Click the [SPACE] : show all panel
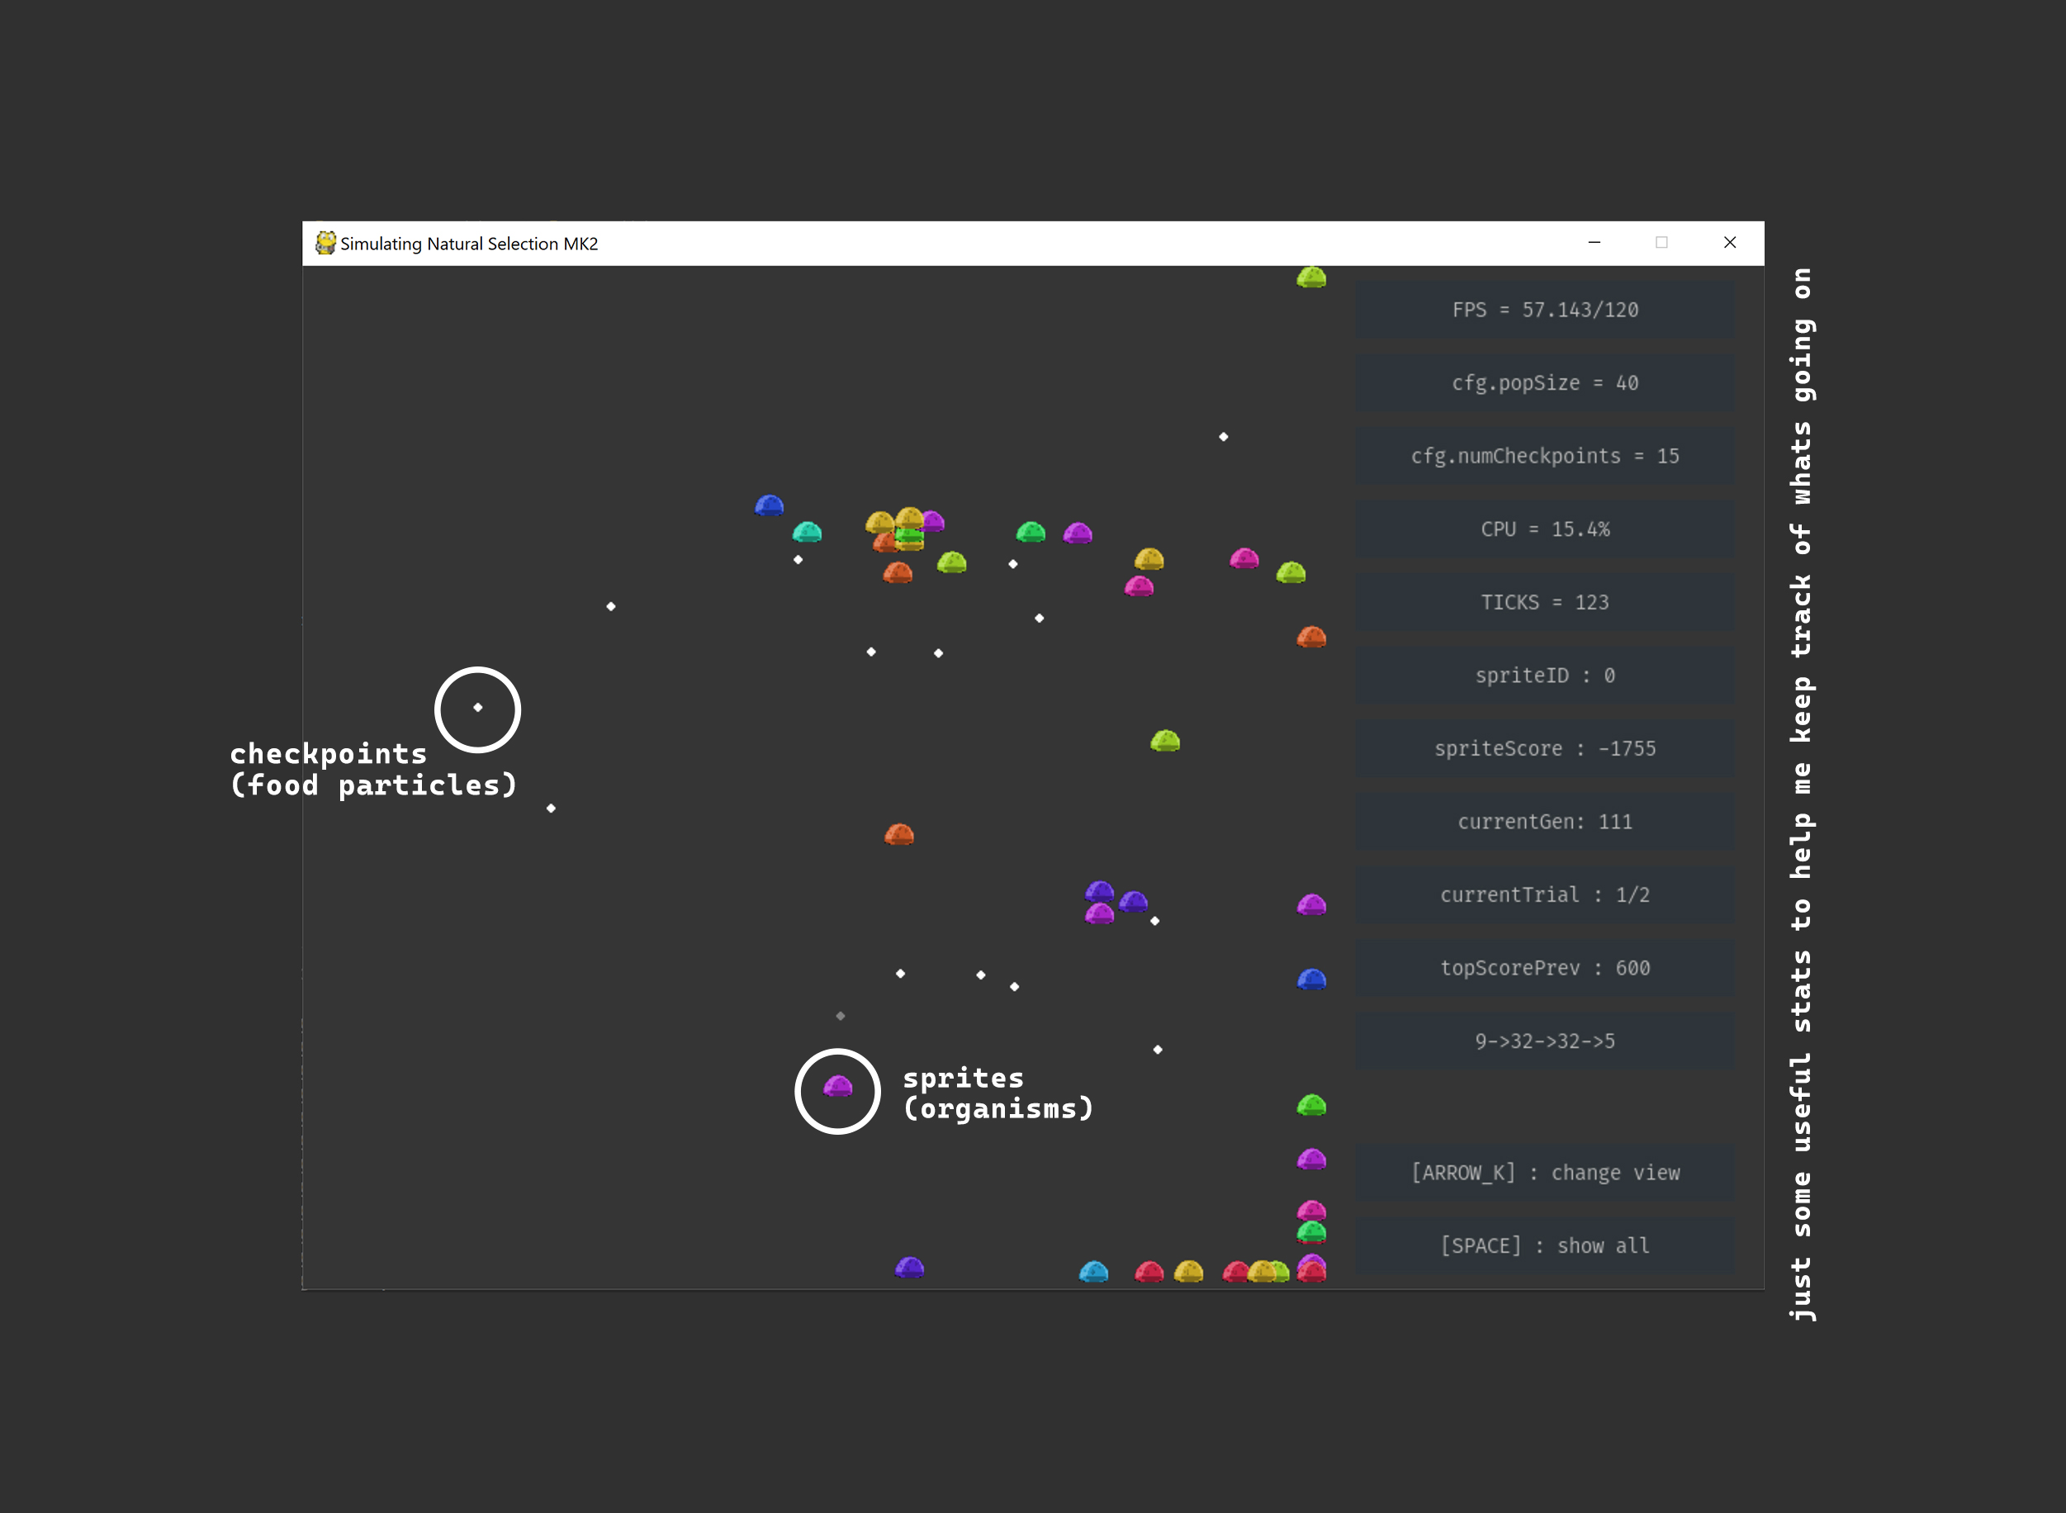Viewport: 2066px width, 1513px height. pos(1545,1245)
